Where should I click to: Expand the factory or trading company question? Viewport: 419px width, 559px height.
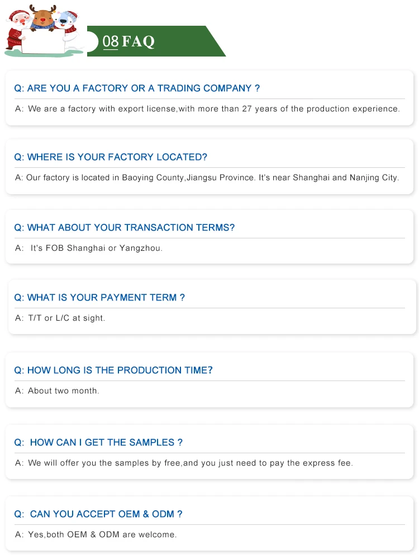137,88
